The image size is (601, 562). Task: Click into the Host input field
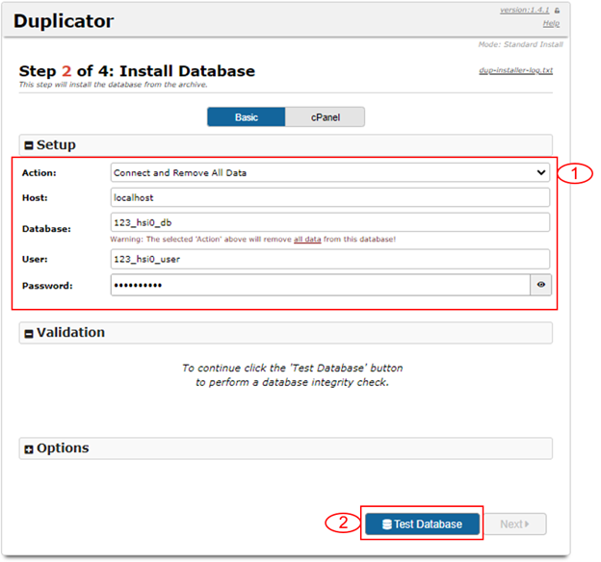click(x=330, y=197)
